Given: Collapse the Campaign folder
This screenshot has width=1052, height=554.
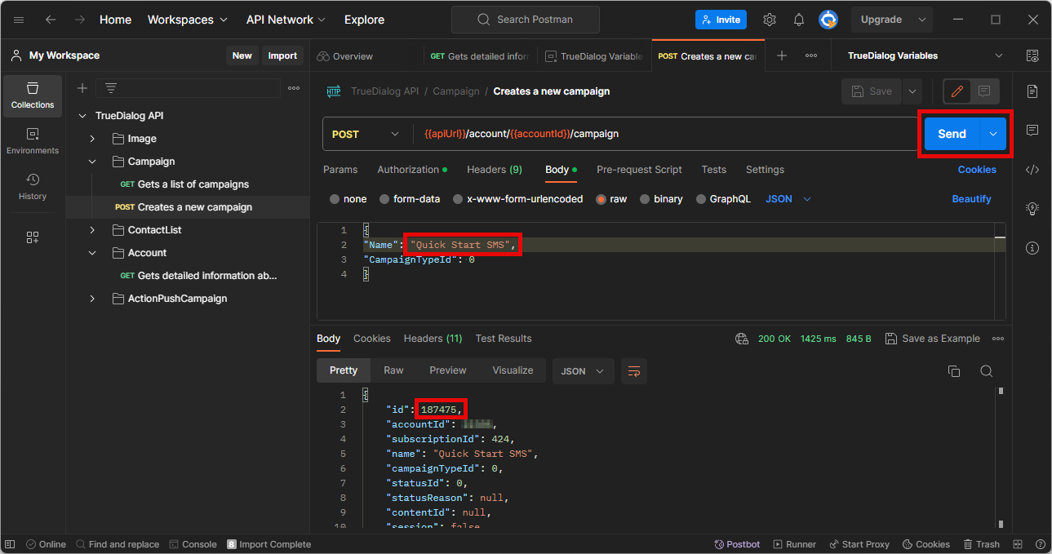Looking at the screenshot, I should 92,162.
